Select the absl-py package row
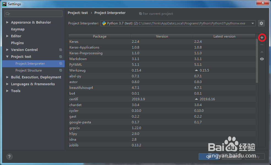271x165 pixels. pyautogui.click(x=162, y=76)
